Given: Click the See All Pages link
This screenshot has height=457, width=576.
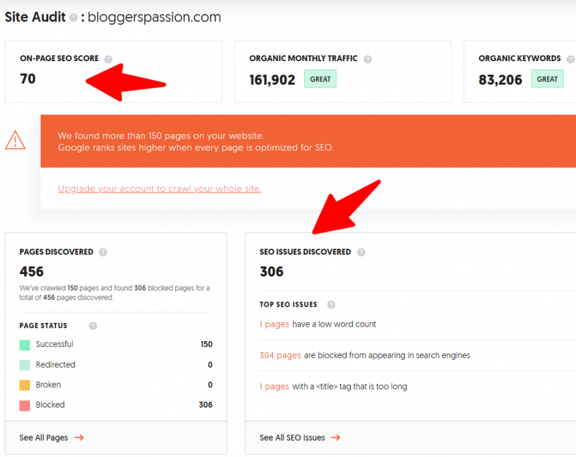Looking at the screenshot, I should (42, 437).
